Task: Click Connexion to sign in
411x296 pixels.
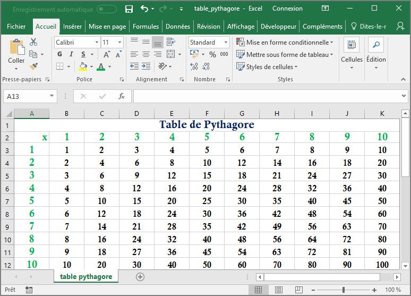Action: [287, 9]
